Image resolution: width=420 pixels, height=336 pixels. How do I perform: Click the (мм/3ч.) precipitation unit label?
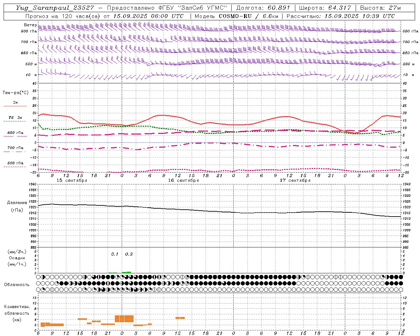point(17,252)
